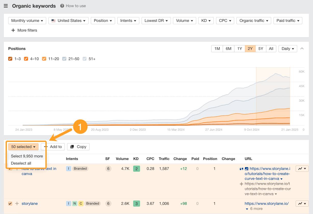Open the United States country dropdown
Viewport: 313px width, 214px height.
[x=68, y=21]
